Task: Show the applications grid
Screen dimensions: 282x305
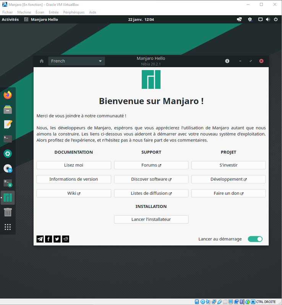Action: pos(8,227)
